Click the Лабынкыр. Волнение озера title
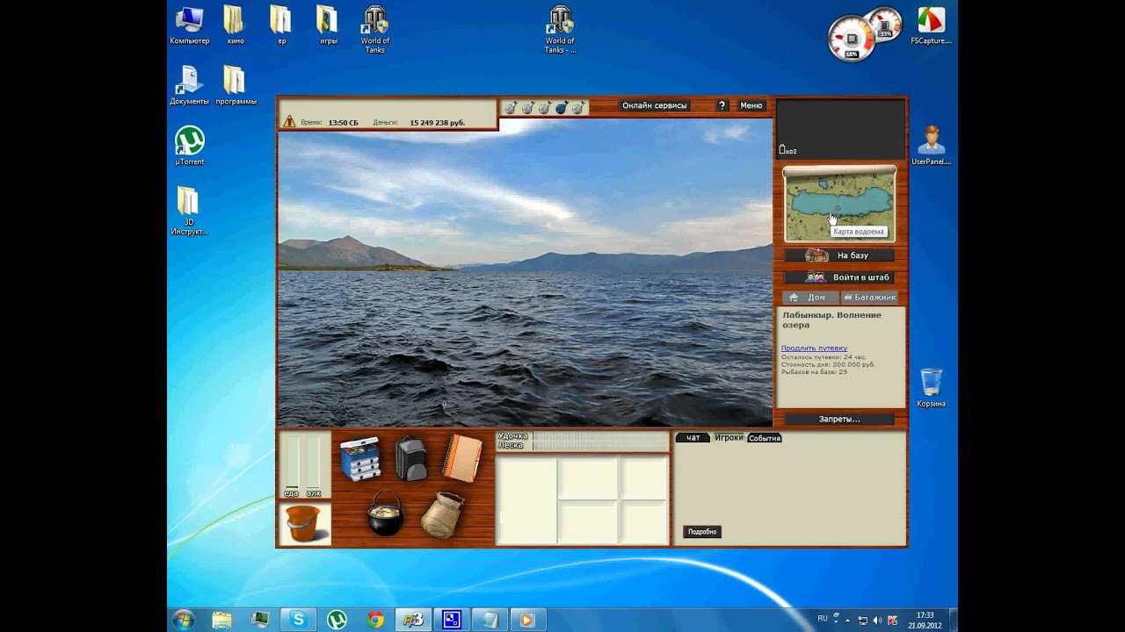The width and height of the screenshot is (1125, 632). [x=831, y=320]
